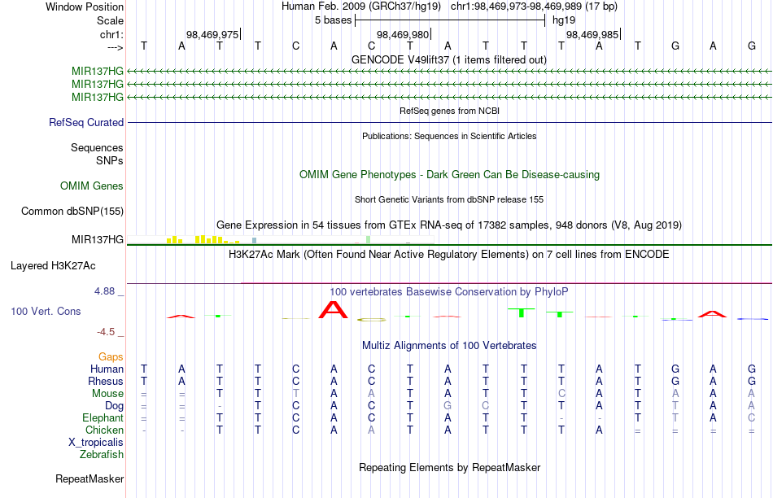
Task: Click the Human Feb. 2009 (GRCh37/hg19) assembly text
Action: tap(362, 7)
